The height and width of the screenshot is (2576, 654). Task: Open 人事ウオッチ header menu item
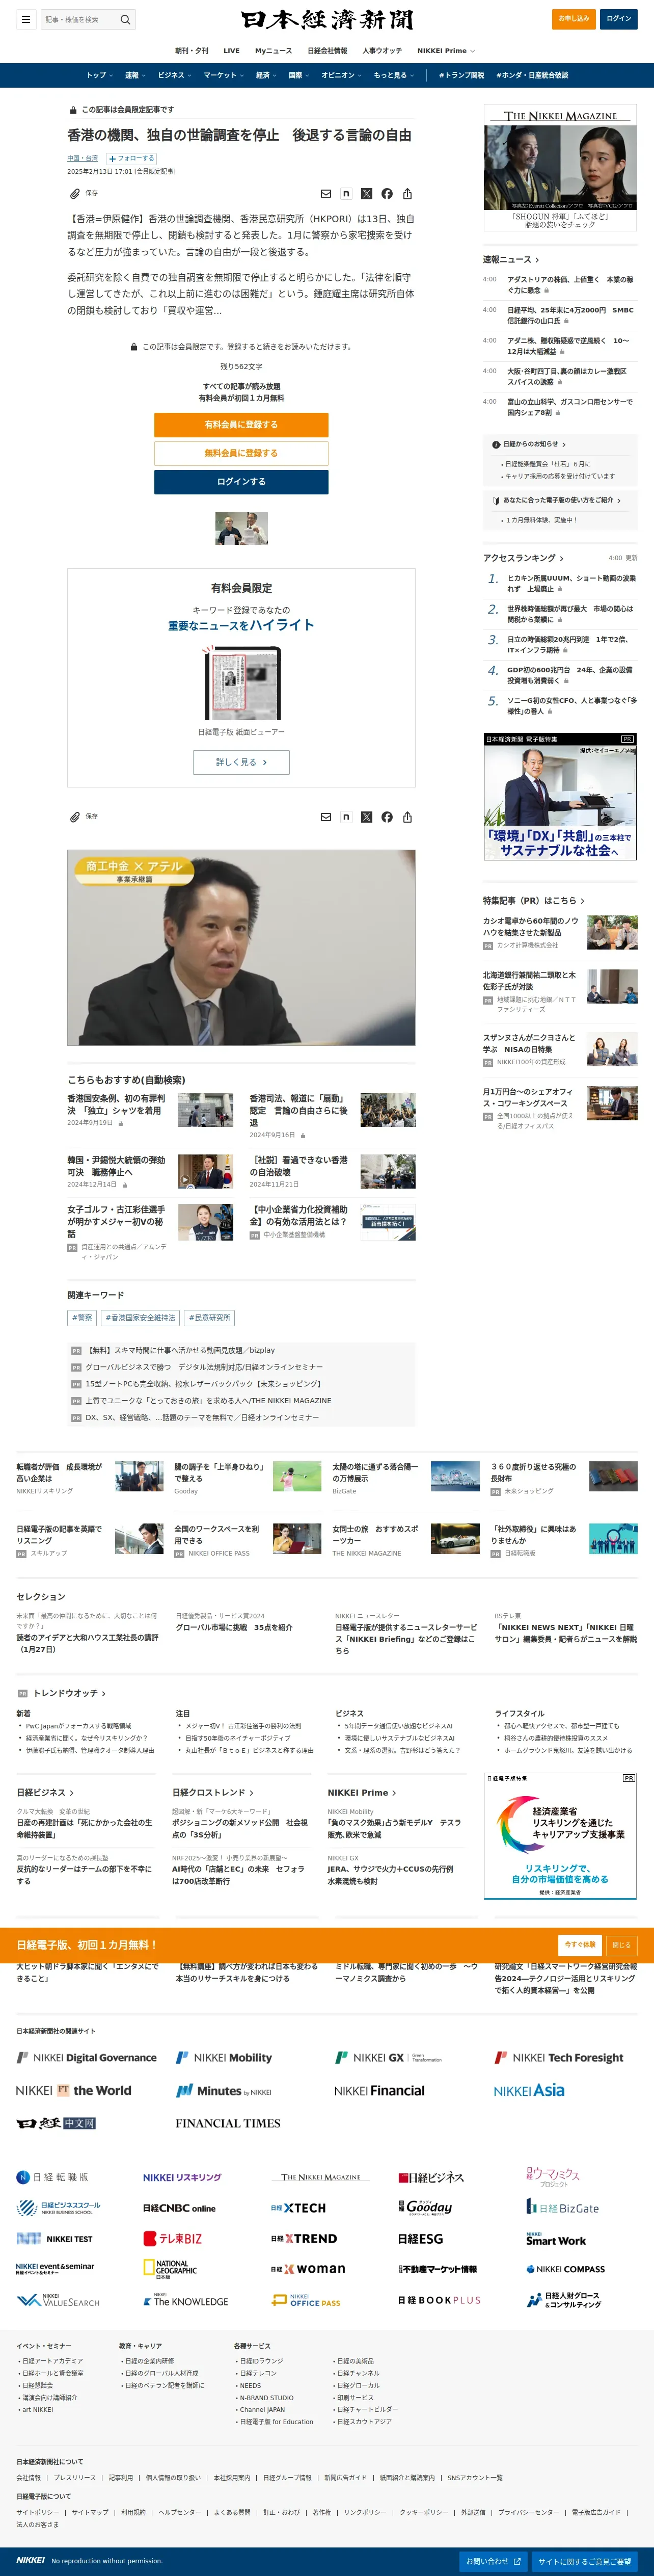[x=382, y=50]
